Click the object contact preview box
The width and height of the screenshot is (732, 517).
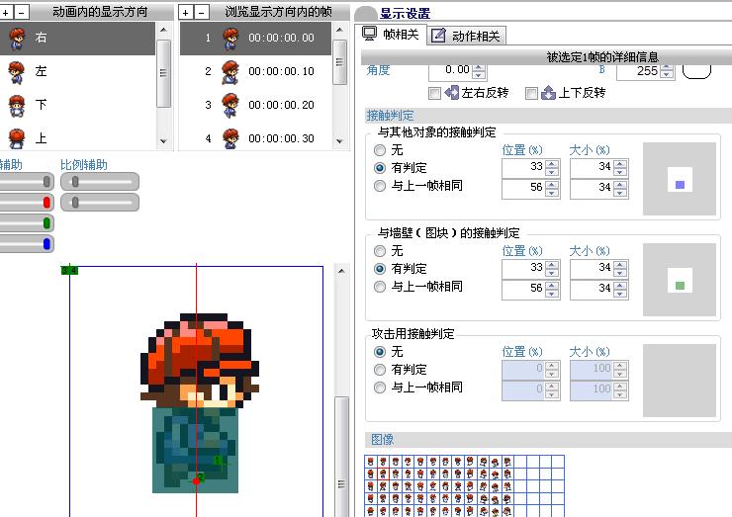click(680, 179)
